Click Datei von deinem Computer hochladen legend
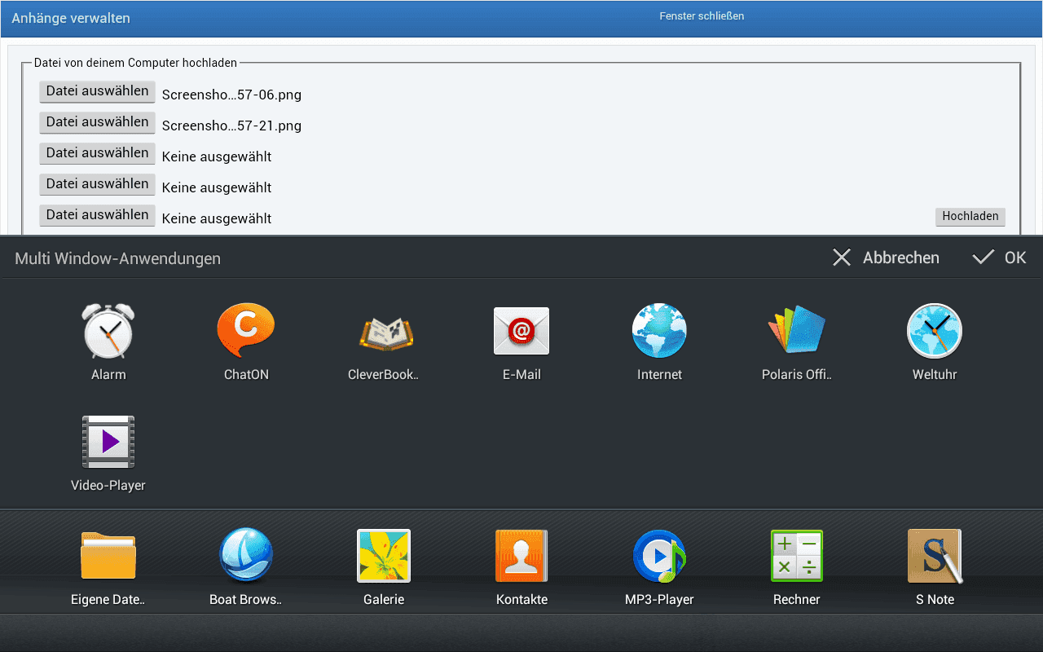This screenshot has width=1043, height=652. point(135,63)
